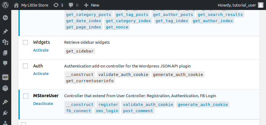266x125 pixels.
Task: Open the Comments icon in the sidebar
Action: tap(5, 63)
